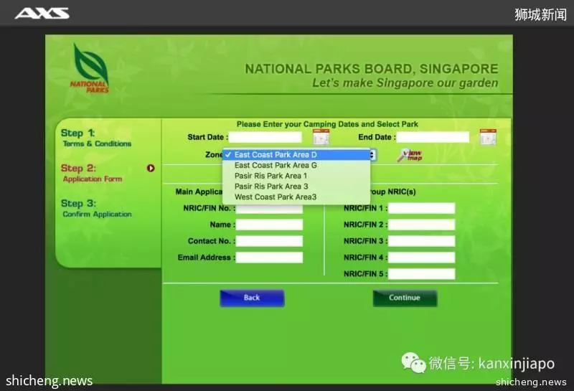Click the National Parks leaf logo

tap(91, 68)
